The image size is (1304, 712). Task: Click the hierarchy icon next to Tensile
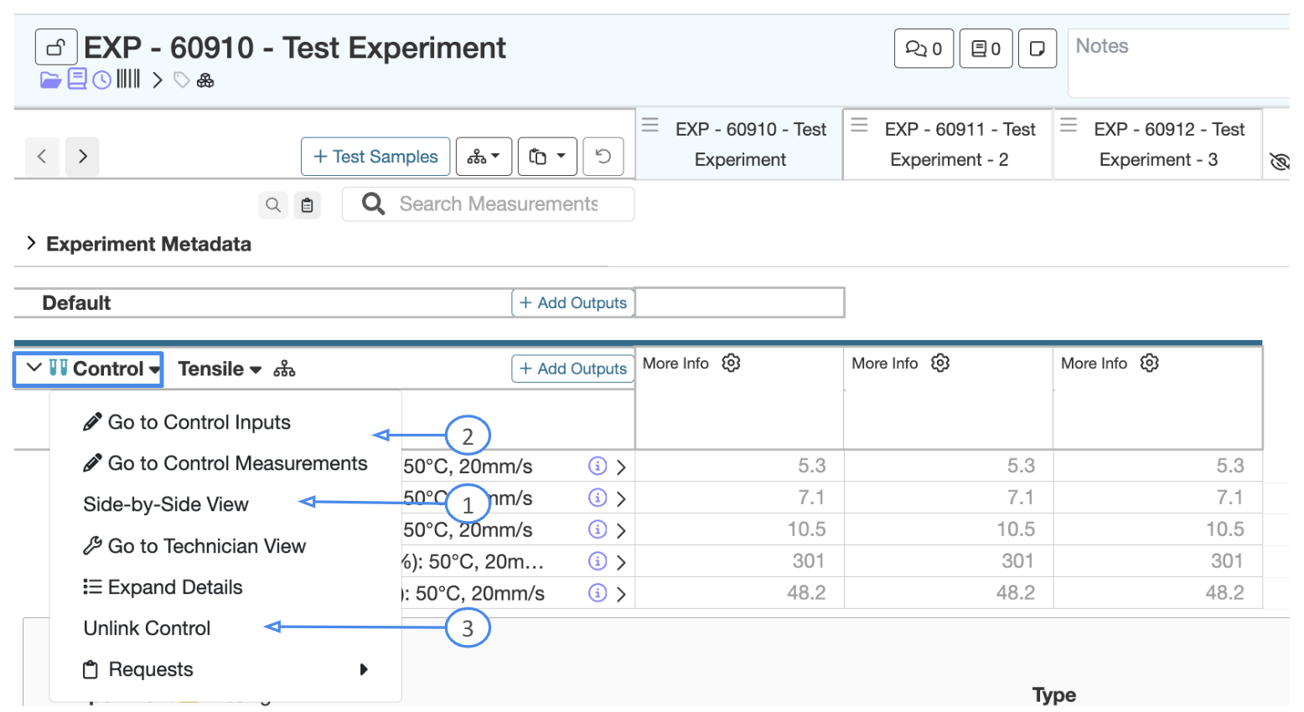point(284,369)
